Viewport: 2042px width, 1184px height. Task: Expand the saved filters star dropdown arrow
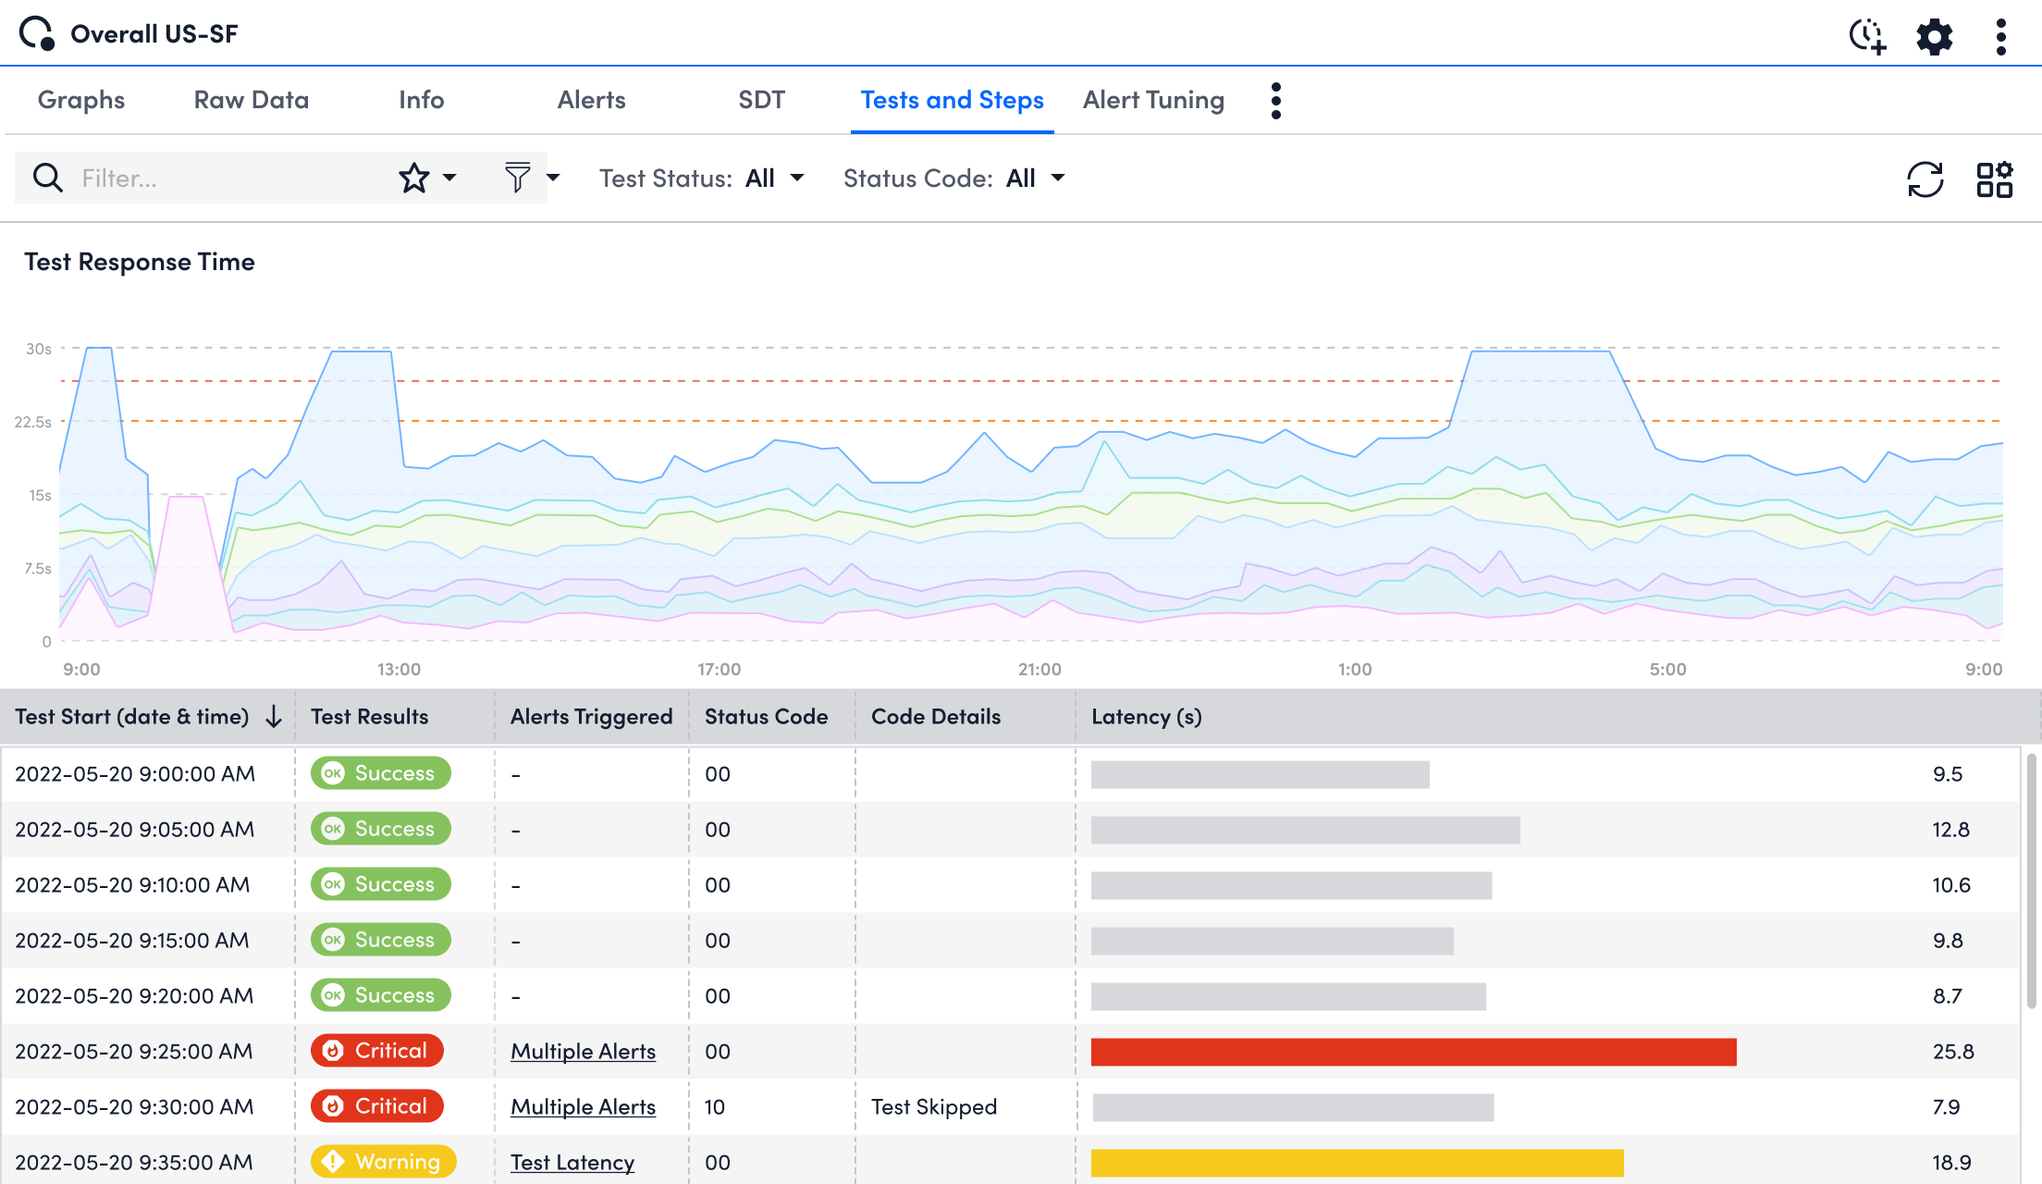tap(449, 178)
